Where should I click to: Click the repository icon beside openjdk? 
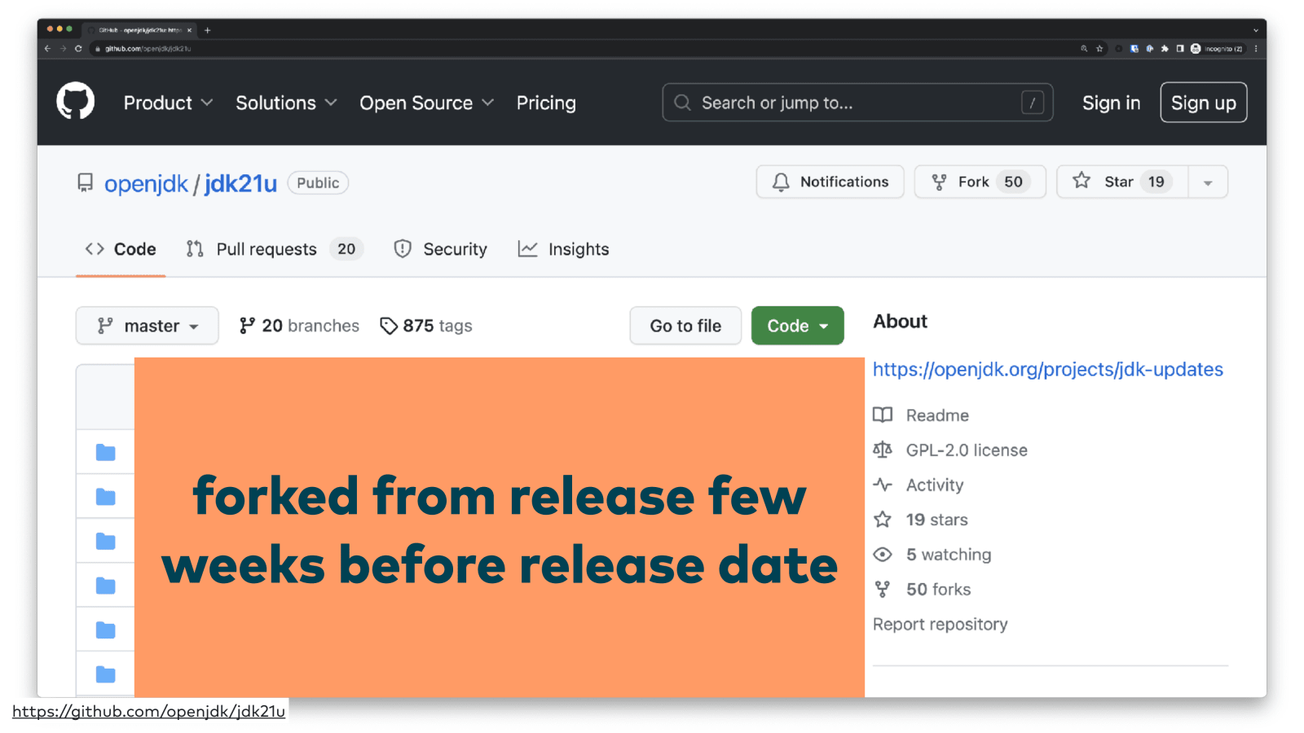[x=85, y=182]
